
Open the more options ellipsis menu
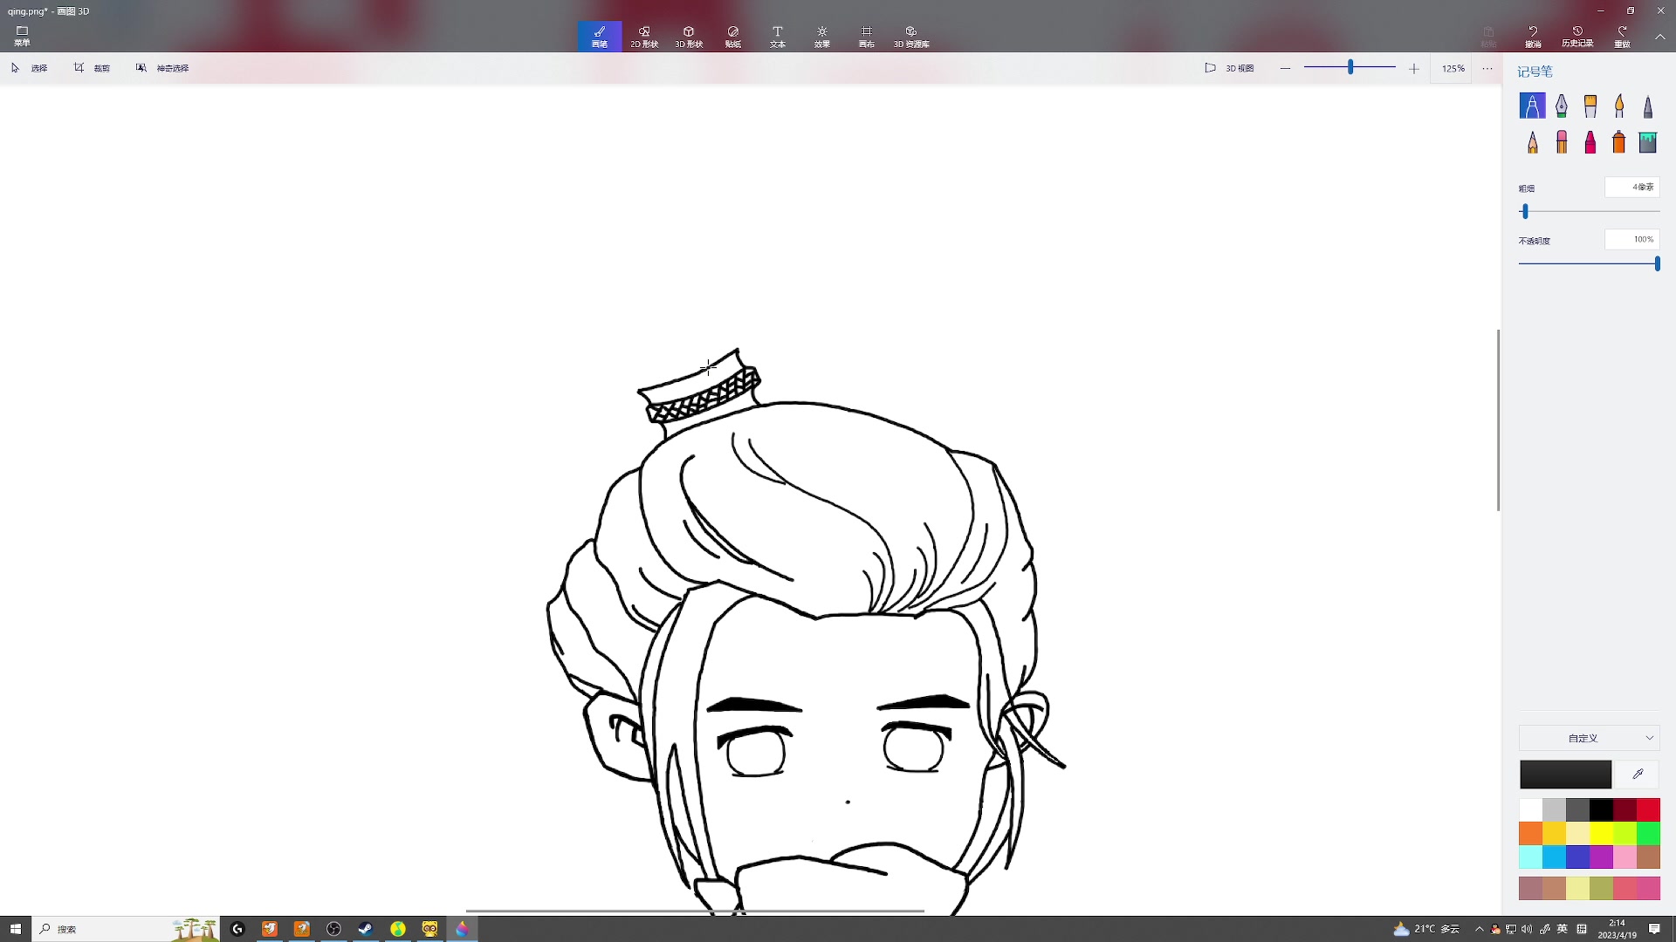[x=1487, y=68]
